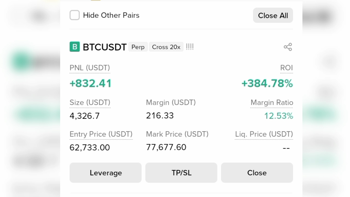This screenshot has width=350, height=197.
Task: Click the PNL (USDT) label
Action: coord(90,68)
